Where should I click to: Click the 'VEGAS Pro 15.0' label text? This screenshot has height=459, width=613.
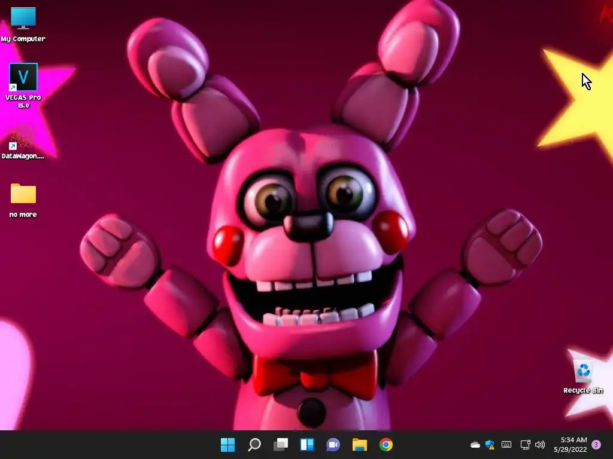tap(23, 102)
